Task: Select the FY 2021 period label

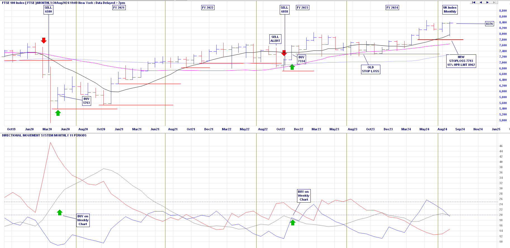Action: (119, 8)
